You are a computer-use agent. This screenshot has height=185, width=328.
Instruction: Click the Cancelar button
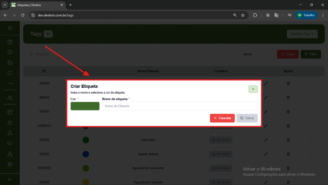click(222, 118)
